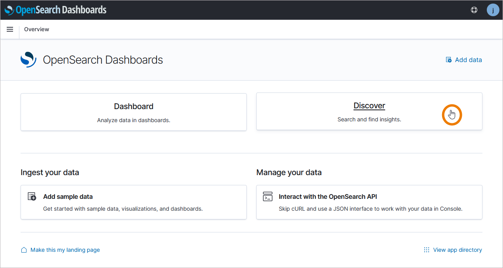Click the app directory grid icon
This screenshot has height=268, width=503.
point(427,250)
